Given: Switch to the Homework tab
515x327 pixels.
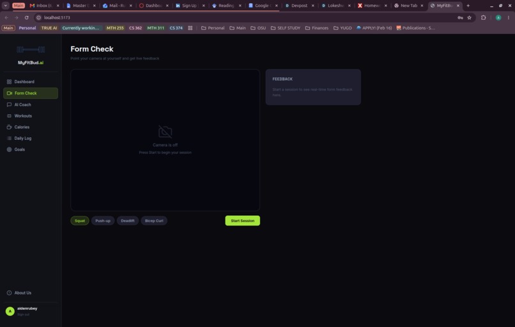Looking at the screenshot, I should (x=373, y=6).
